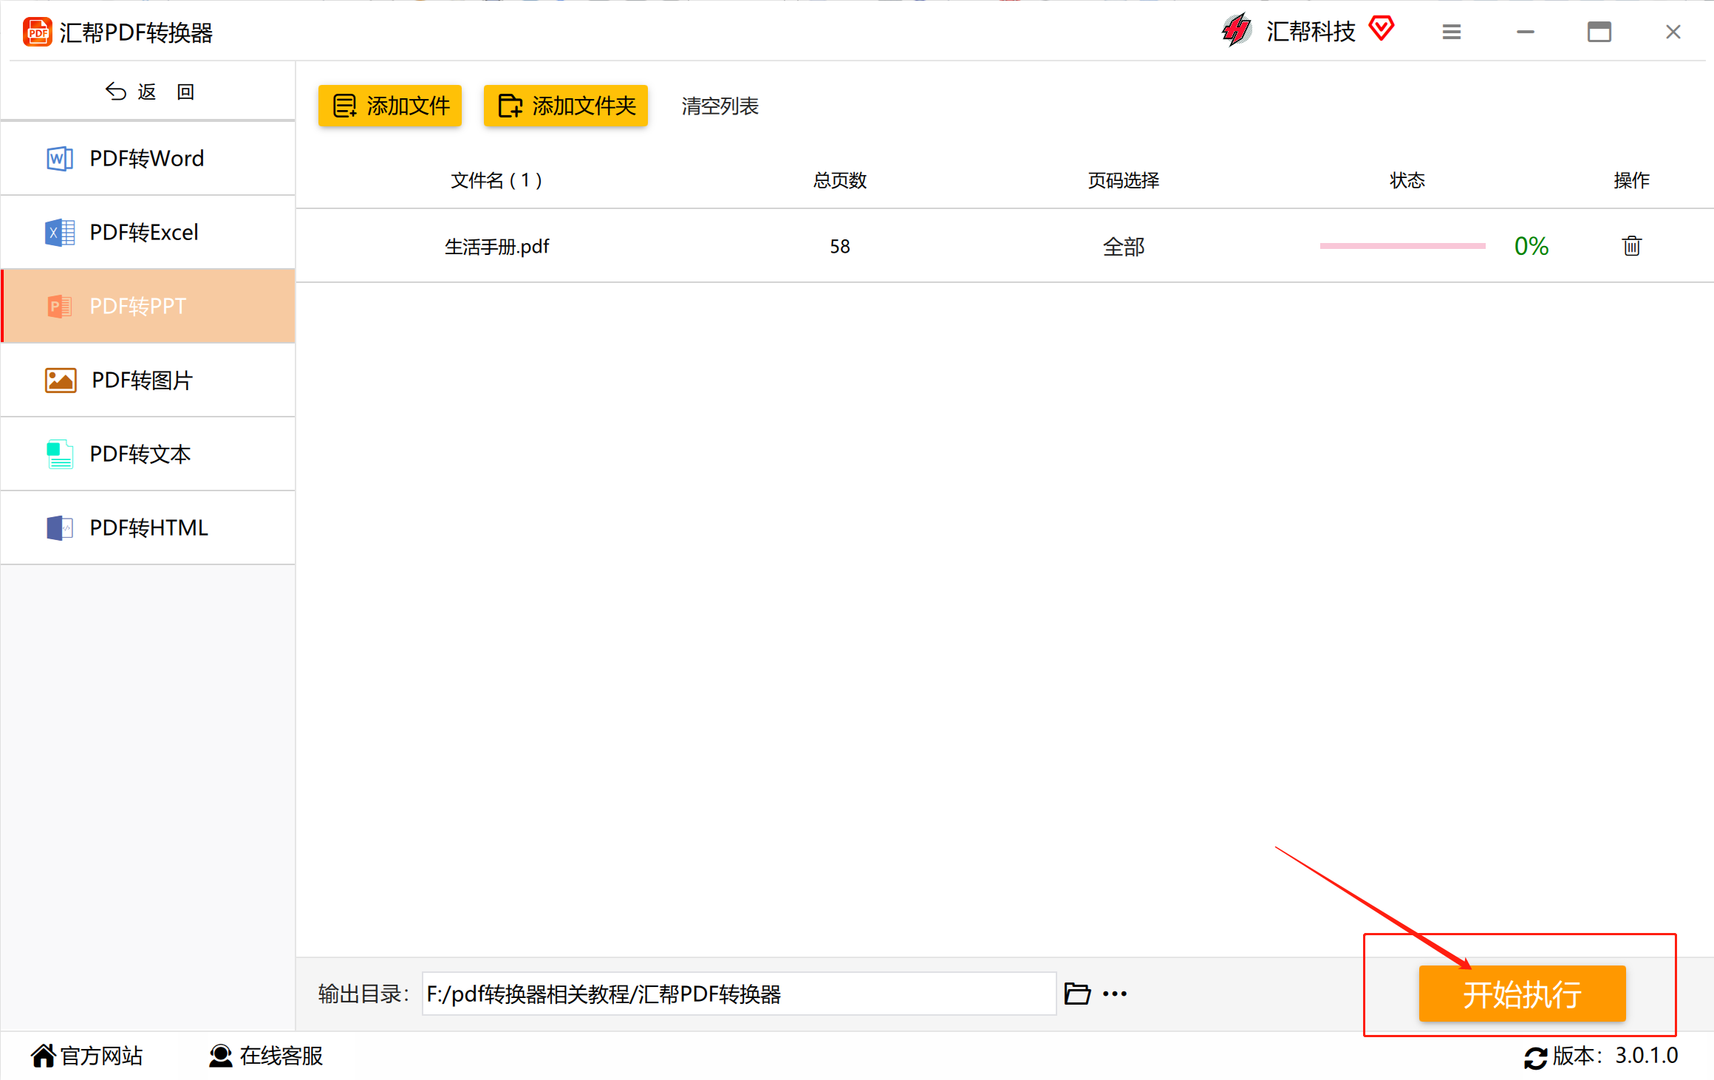Delete 生活手册.pdf with trash icon
This screenshot has width=1714, height=1080.
[1632, 246]
